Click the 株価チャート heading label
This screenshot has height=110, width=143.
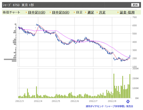point(11,13)
